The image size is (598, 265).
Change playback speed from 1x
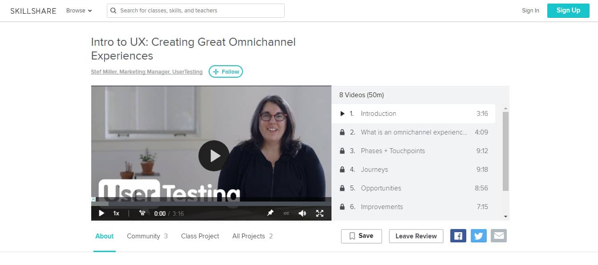click(116, 214)
